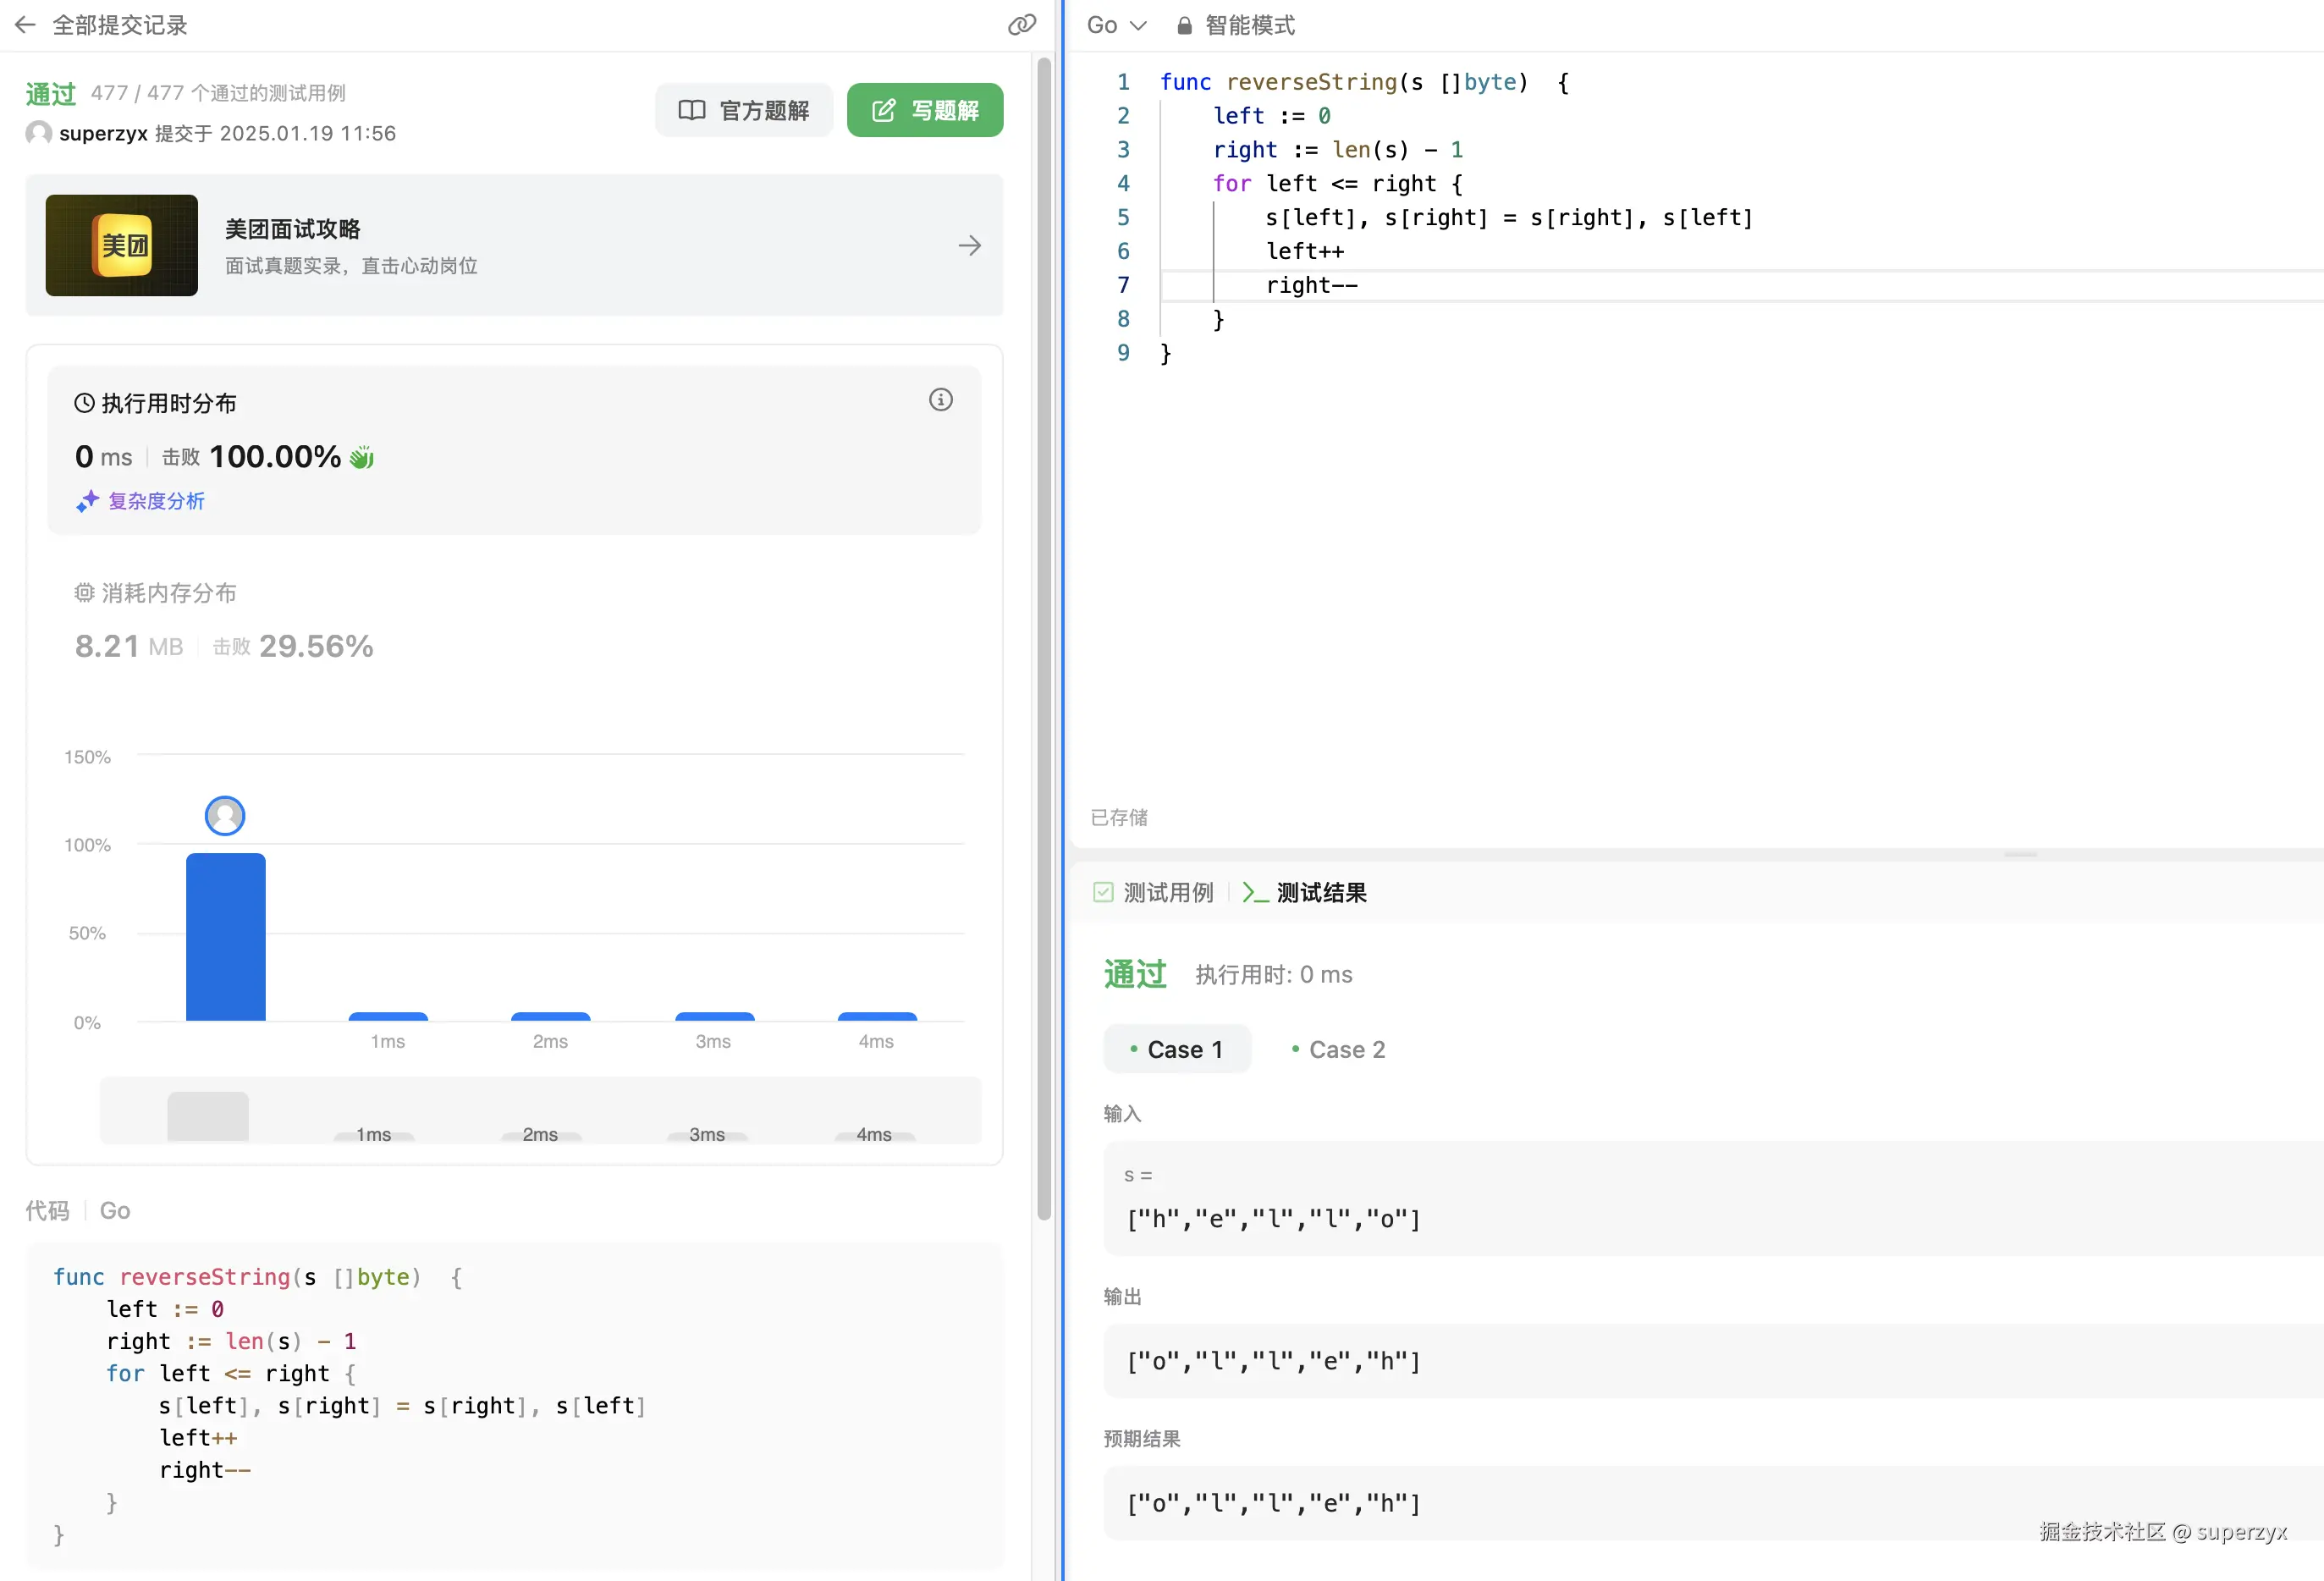Click the green 写题解 button
2324x1581 pixels.
(x=925, y=110)
